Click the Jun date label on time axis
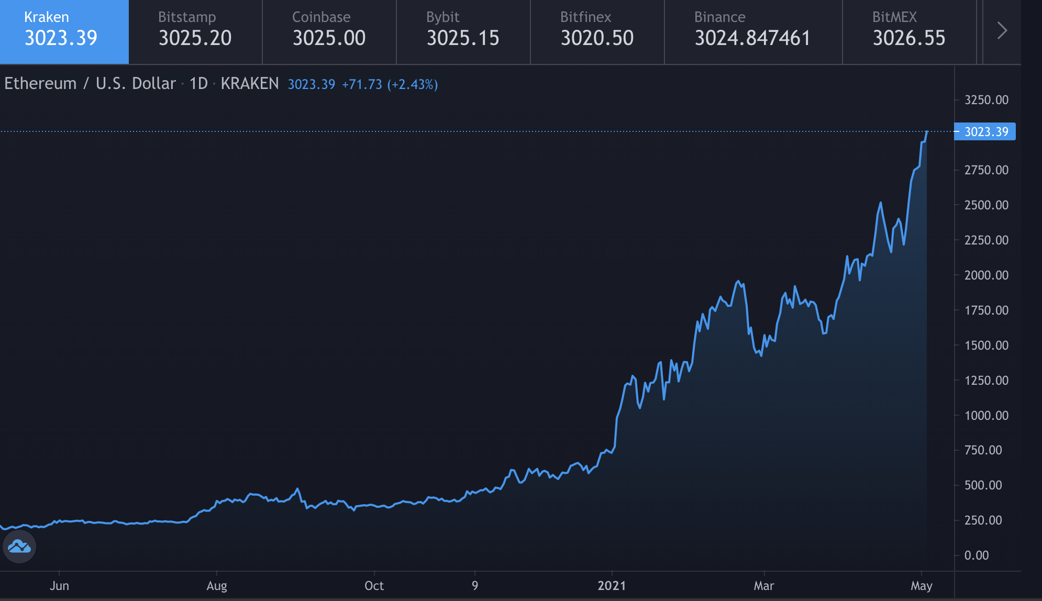Viewport: 1042px width, 601px height. pos(59,585)
